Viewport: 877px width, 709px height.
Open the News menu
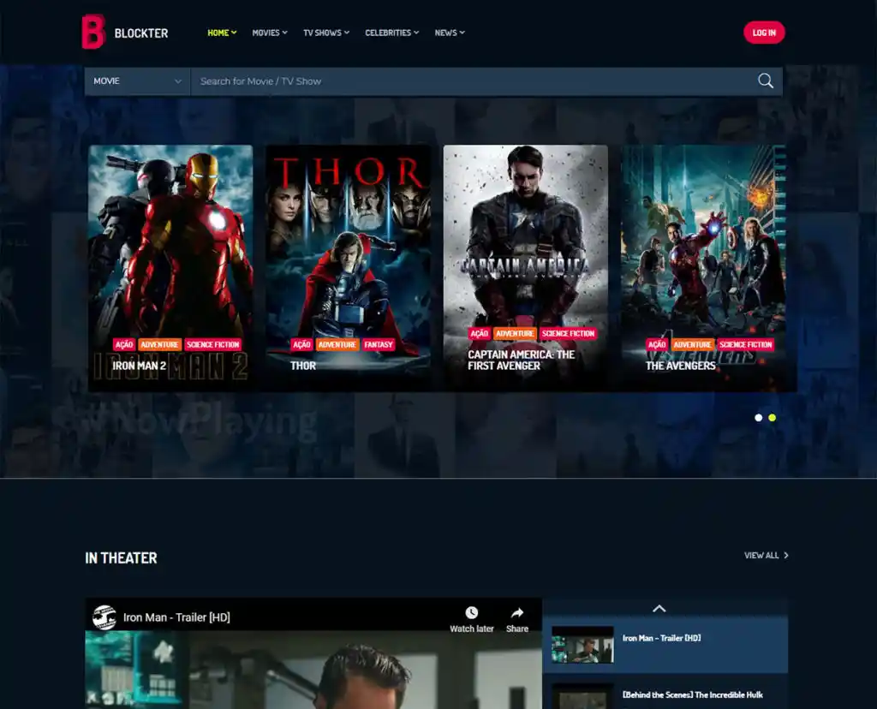tap(449, 33)
